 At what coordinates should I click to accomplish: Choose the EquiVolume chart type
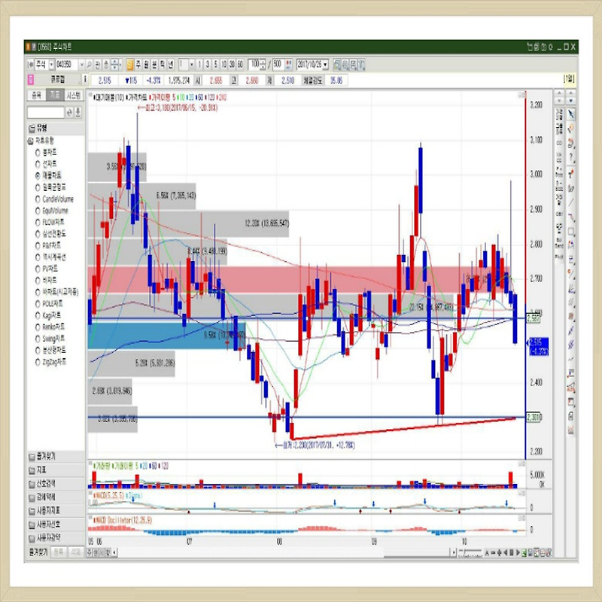[x=51, y=211]
